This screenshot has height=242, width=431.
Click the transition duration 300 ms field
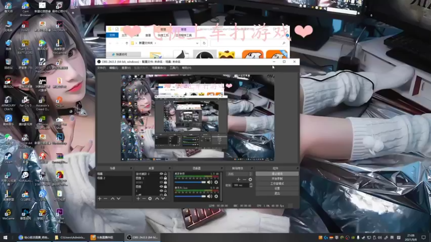point(240,186)
